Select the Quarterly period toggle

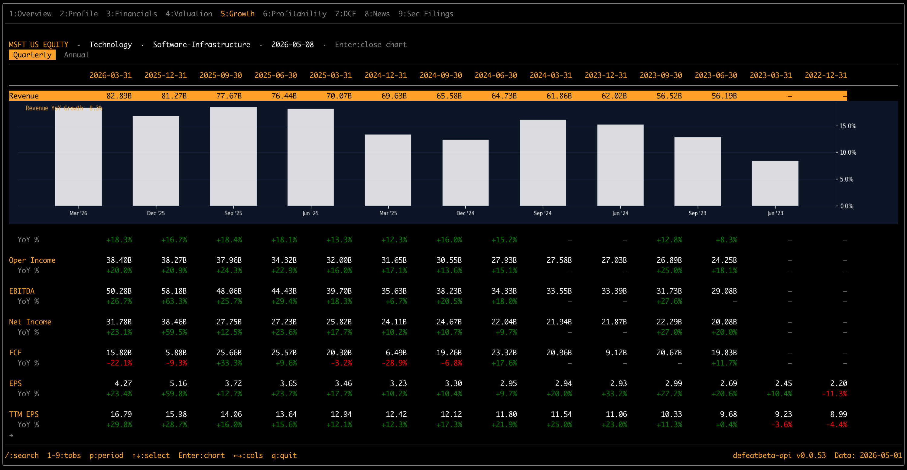(32, 55)
